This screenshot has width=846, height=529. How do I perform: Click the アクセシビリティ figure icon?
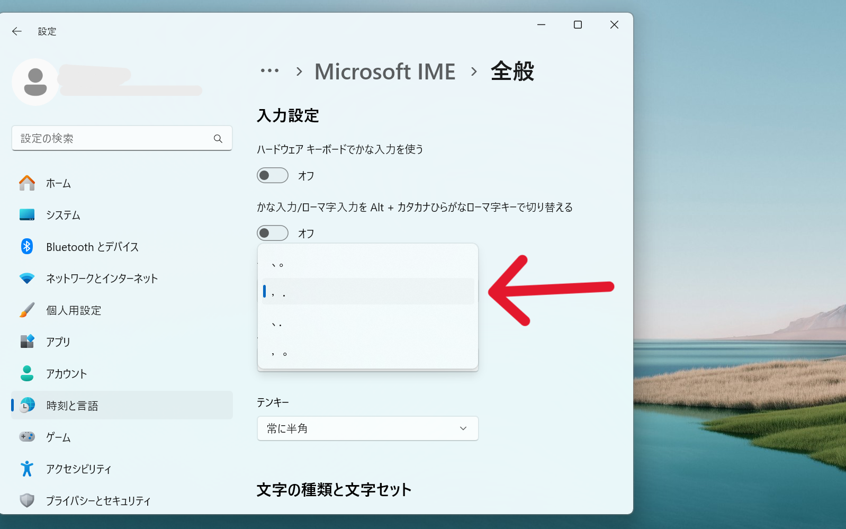click(x=27, y=469)
